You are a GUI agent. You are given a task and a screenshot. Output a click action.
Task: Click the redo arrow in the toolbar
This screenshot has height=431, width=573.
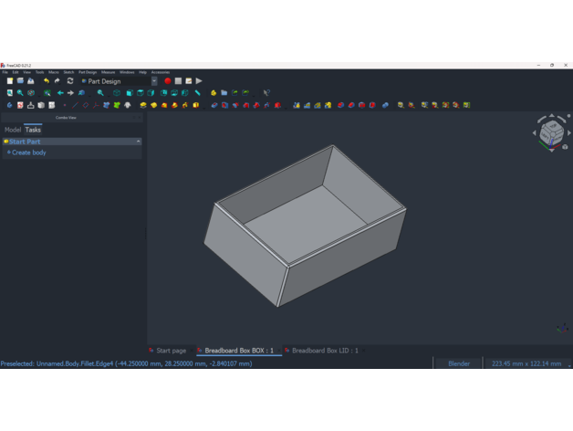click(57, 81)
